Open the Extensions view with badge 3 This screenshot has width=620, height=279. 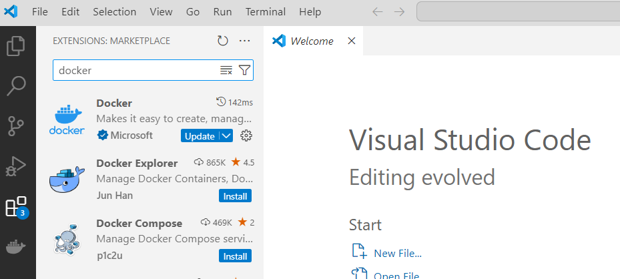point(17,207)
